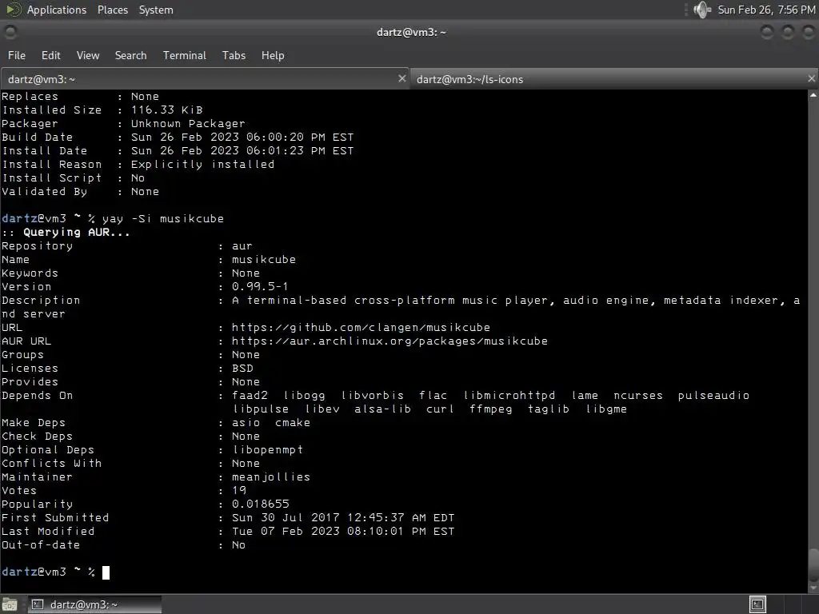Click the clock showing Sun Feb 26
The height and width of the screenshot is (614, 819).
point(766,10)
